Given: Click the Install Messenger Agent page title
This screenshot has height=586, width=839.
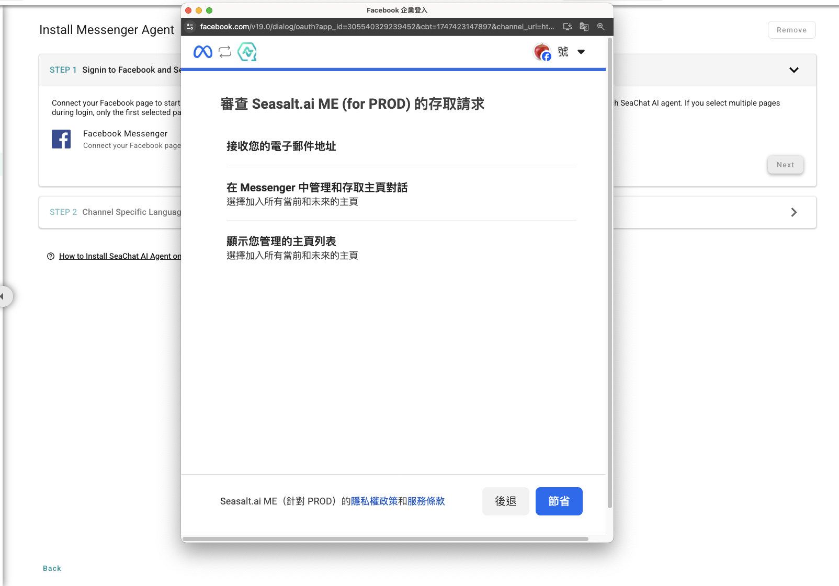Looking at the screenshot, I should pyautogui.click(x=107, y=30).
